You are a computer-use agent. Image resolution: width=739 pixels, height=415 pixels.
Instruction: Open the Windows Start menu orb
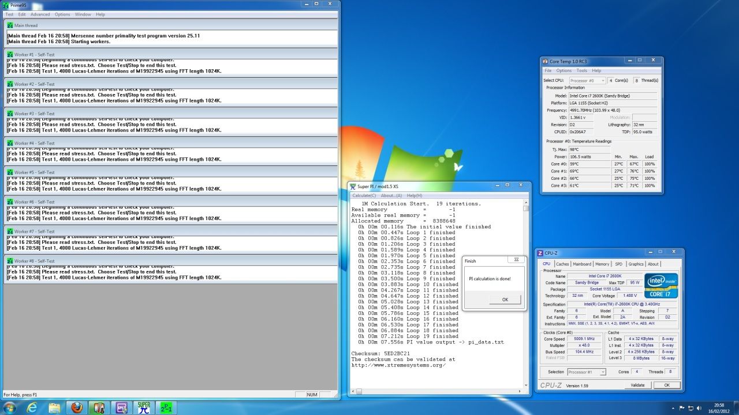pyautogui.click(x=10, y=408)
